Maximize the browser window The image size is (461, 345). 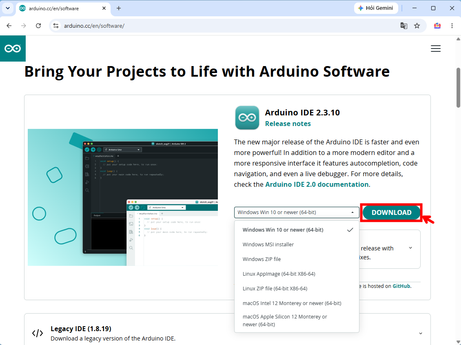(x=433, y=8)
